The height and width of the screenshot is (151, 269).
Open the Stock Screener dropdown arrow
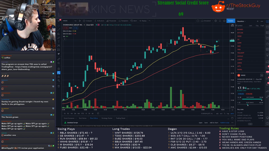point(76,118)
